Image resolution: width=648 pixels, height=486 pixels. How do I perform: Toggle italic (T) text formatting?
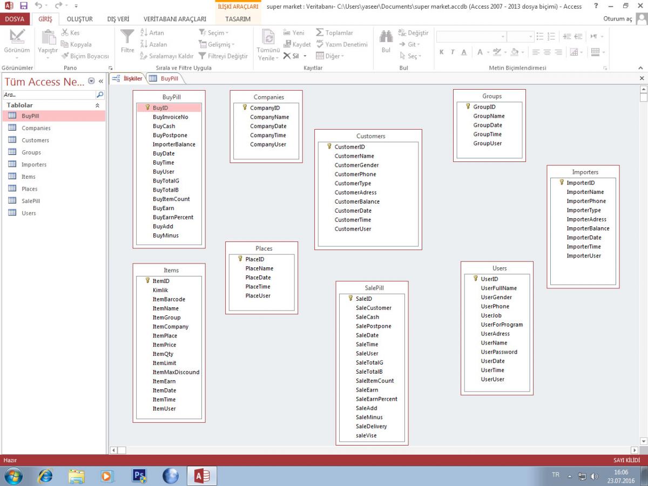point(453,52)
